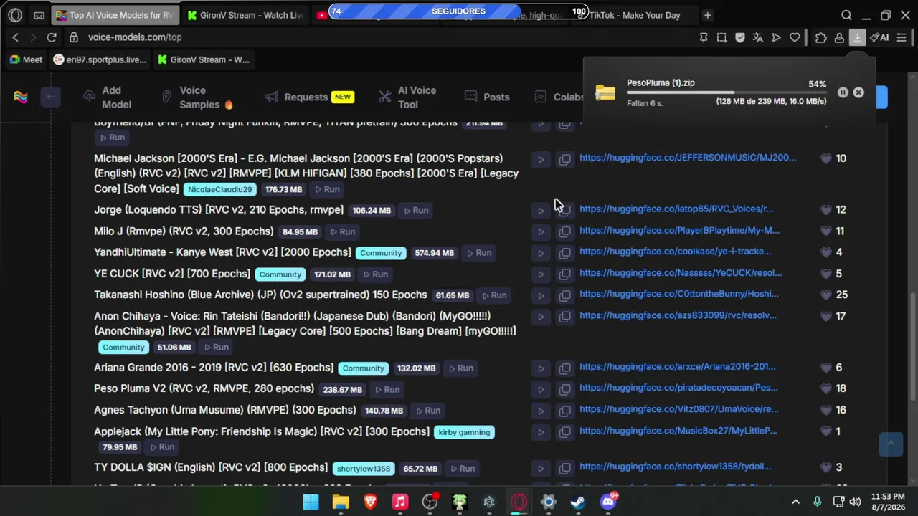Copy the TY DOLLA $IGN model link

click(565, 468)
